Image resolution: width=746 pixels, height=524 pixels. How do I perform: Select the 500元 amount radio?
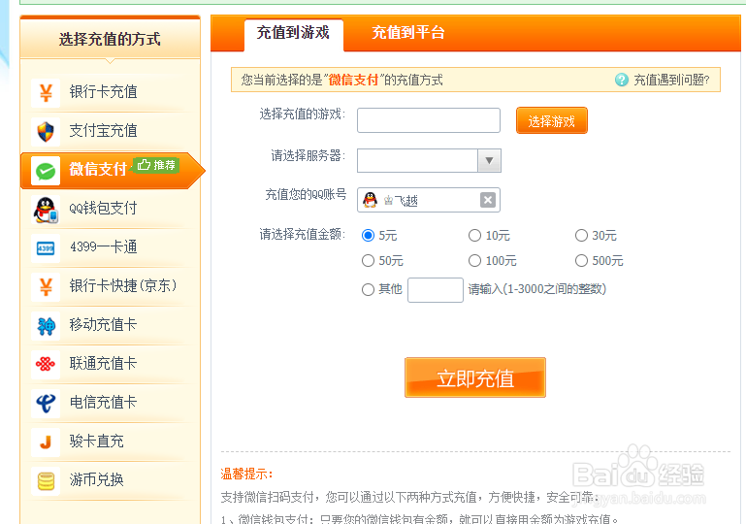click(581, 261)
